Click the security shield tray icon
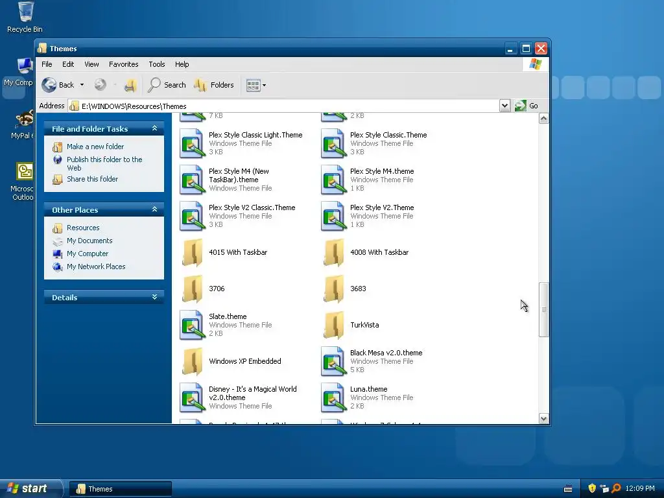Viewport: 664px width, 498px height. click(x=592, y=488)
